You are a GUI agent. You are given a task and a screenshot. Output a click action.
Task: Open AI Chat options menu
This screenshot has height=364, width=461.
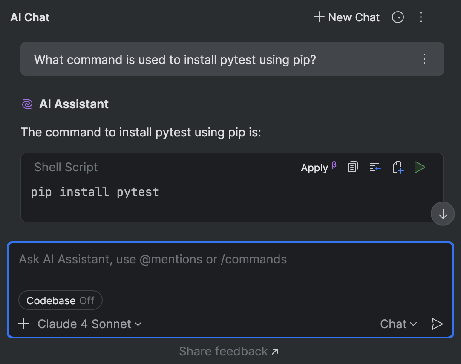click(421, 17)
